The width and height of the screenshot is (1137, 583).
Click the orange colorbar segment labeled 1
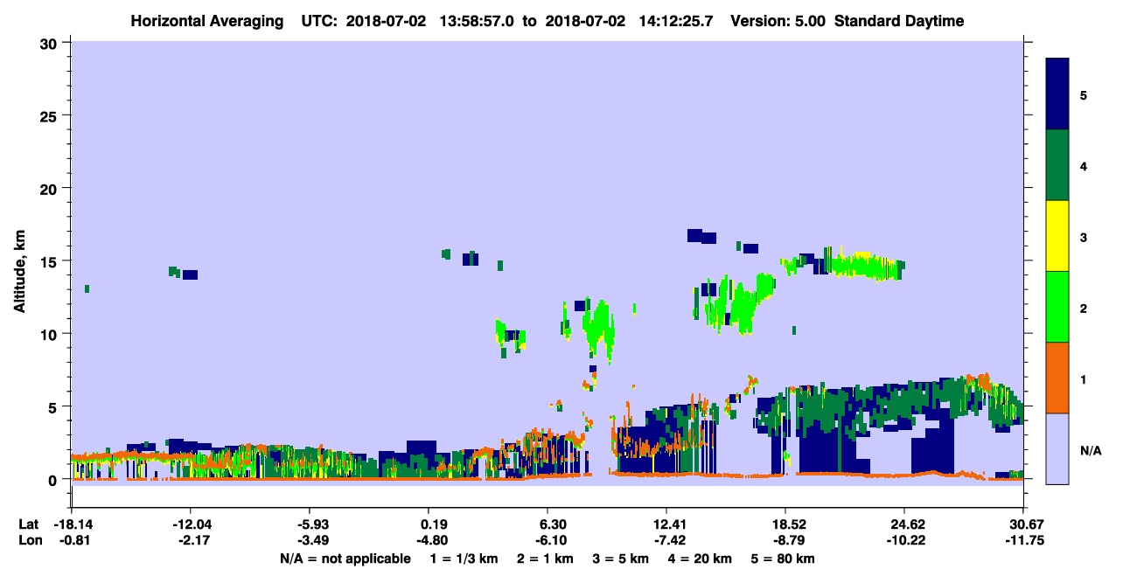tap(1057, 378)
